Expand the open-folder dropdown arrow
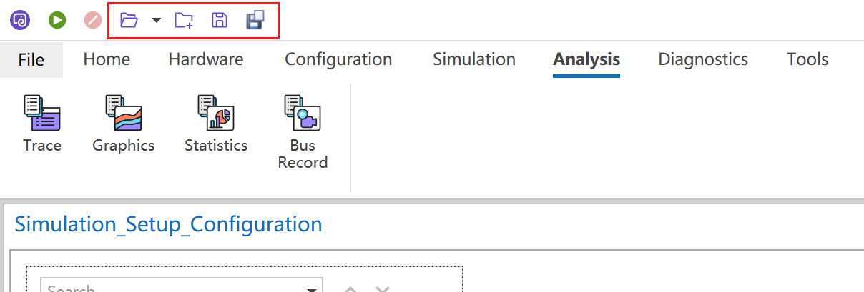864x292 pixels. pos(157,21)
